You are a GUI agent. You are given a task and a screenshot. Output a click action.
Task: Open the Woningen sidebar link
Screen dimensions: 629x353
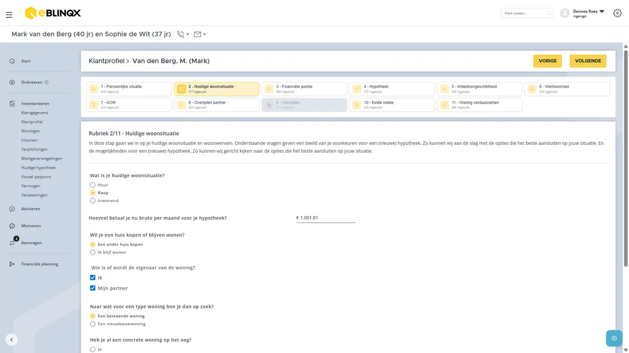(30, 131)
